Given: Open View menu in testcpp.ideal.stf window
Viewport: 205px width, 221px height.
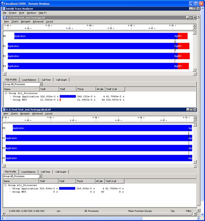Looking at the screenshot, I should tap(6, 114).
